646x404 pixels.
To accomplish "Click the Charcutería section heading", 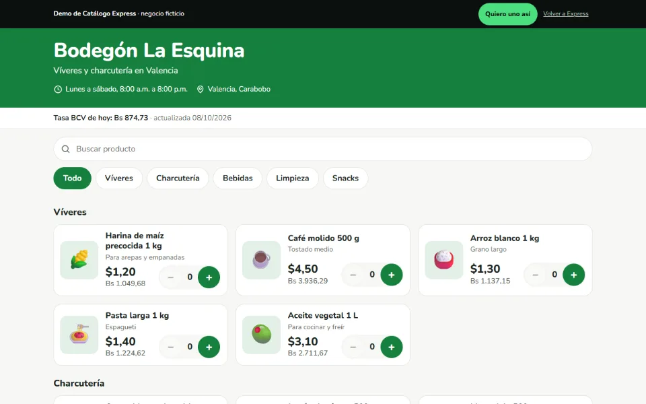I will click(x=79, y=383).
